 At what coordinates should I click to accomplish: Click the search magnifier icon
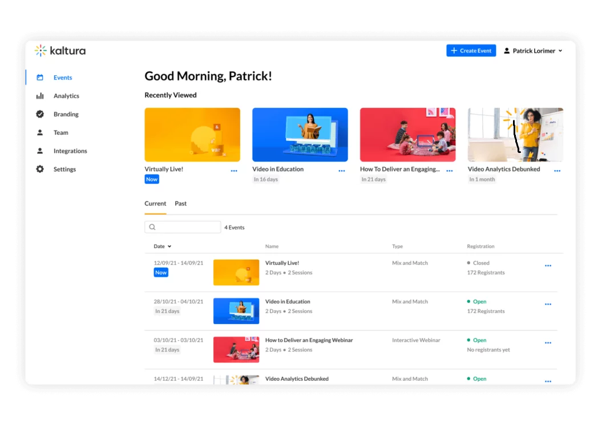tap(152, 227)
